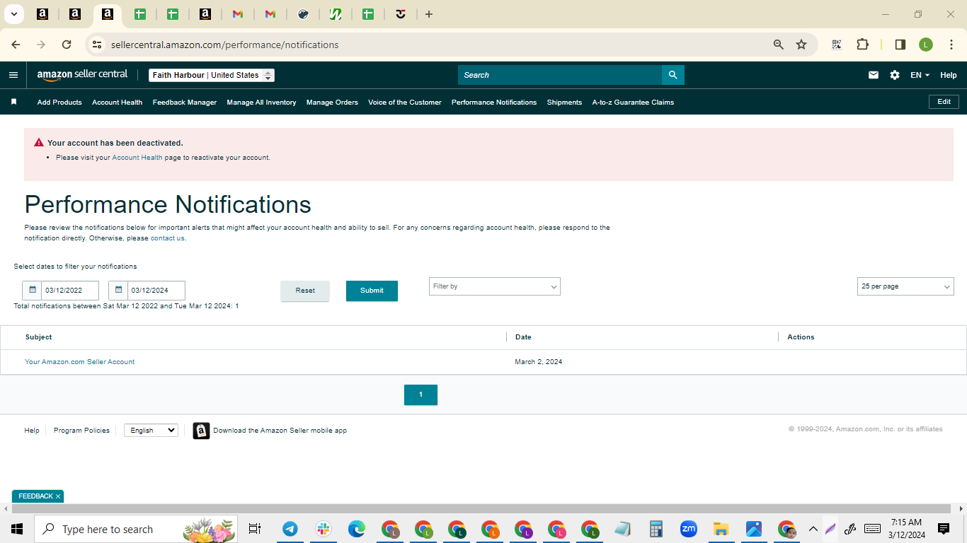Screen dimensions: 967x543
Task: Open Voice of the Customer menu item
Action: tap(405, 103)
